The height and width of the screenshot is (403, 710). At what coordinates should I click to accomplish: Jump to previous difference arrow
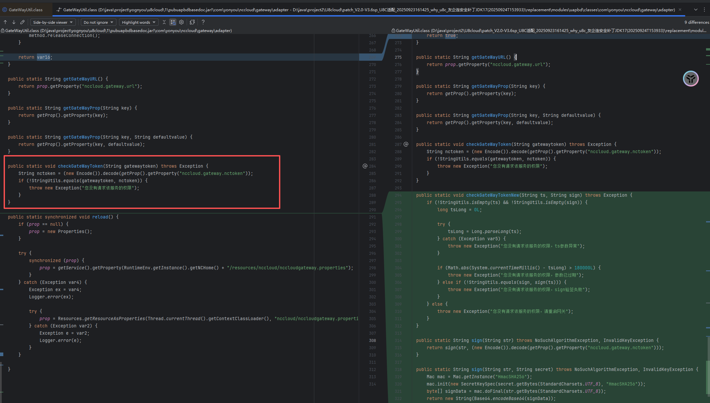point(5,22)
